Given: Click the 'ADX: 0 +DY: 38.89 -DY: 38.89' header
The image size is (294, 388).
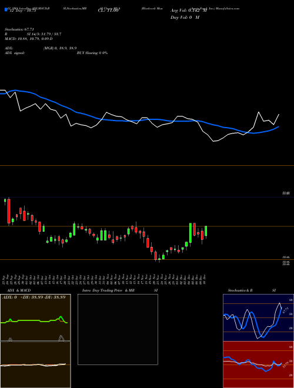Looking at the screenshot, I should point(34,297).
